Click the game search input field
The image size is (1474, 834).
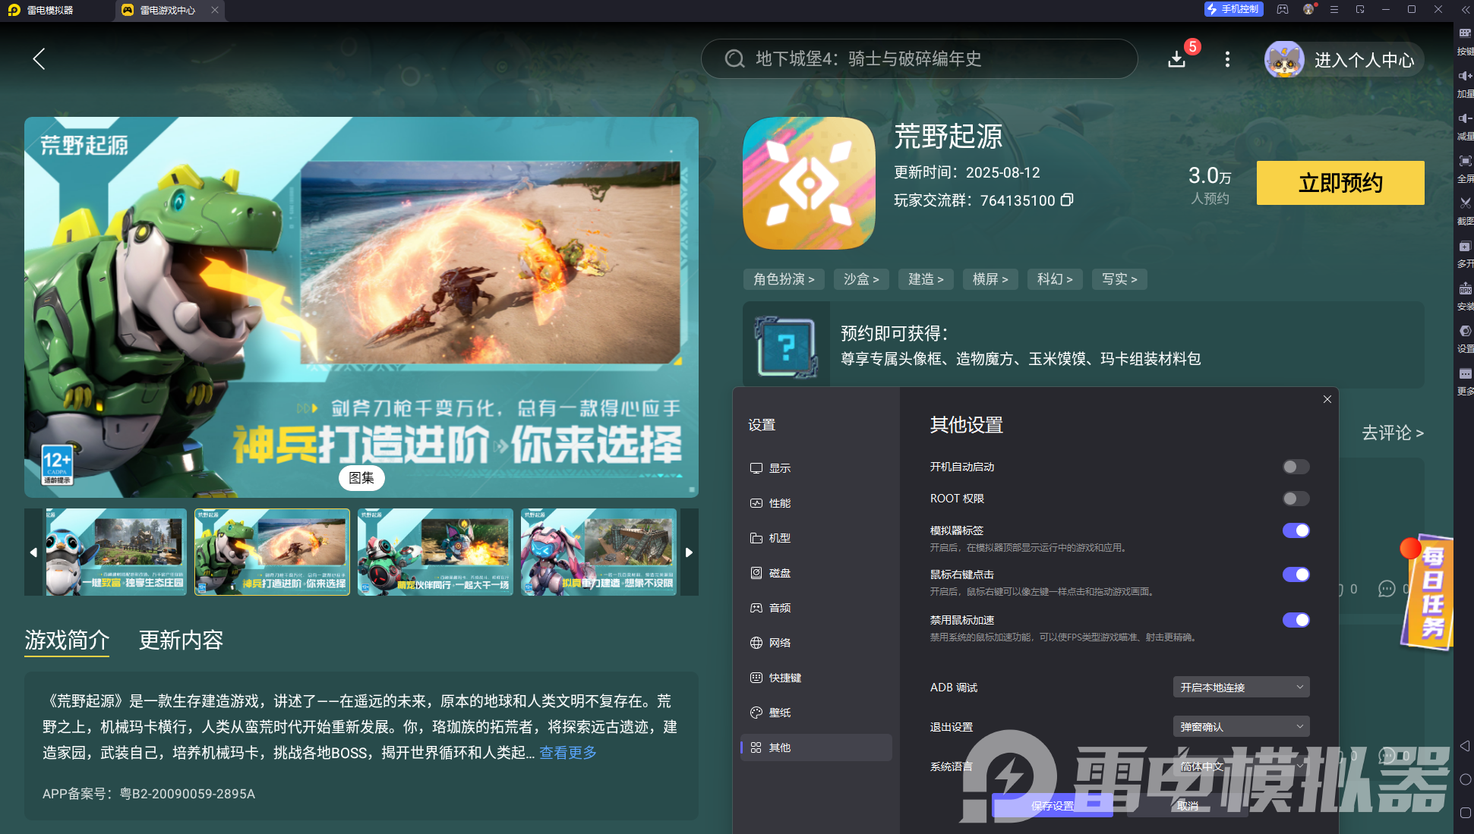point(919,59)
